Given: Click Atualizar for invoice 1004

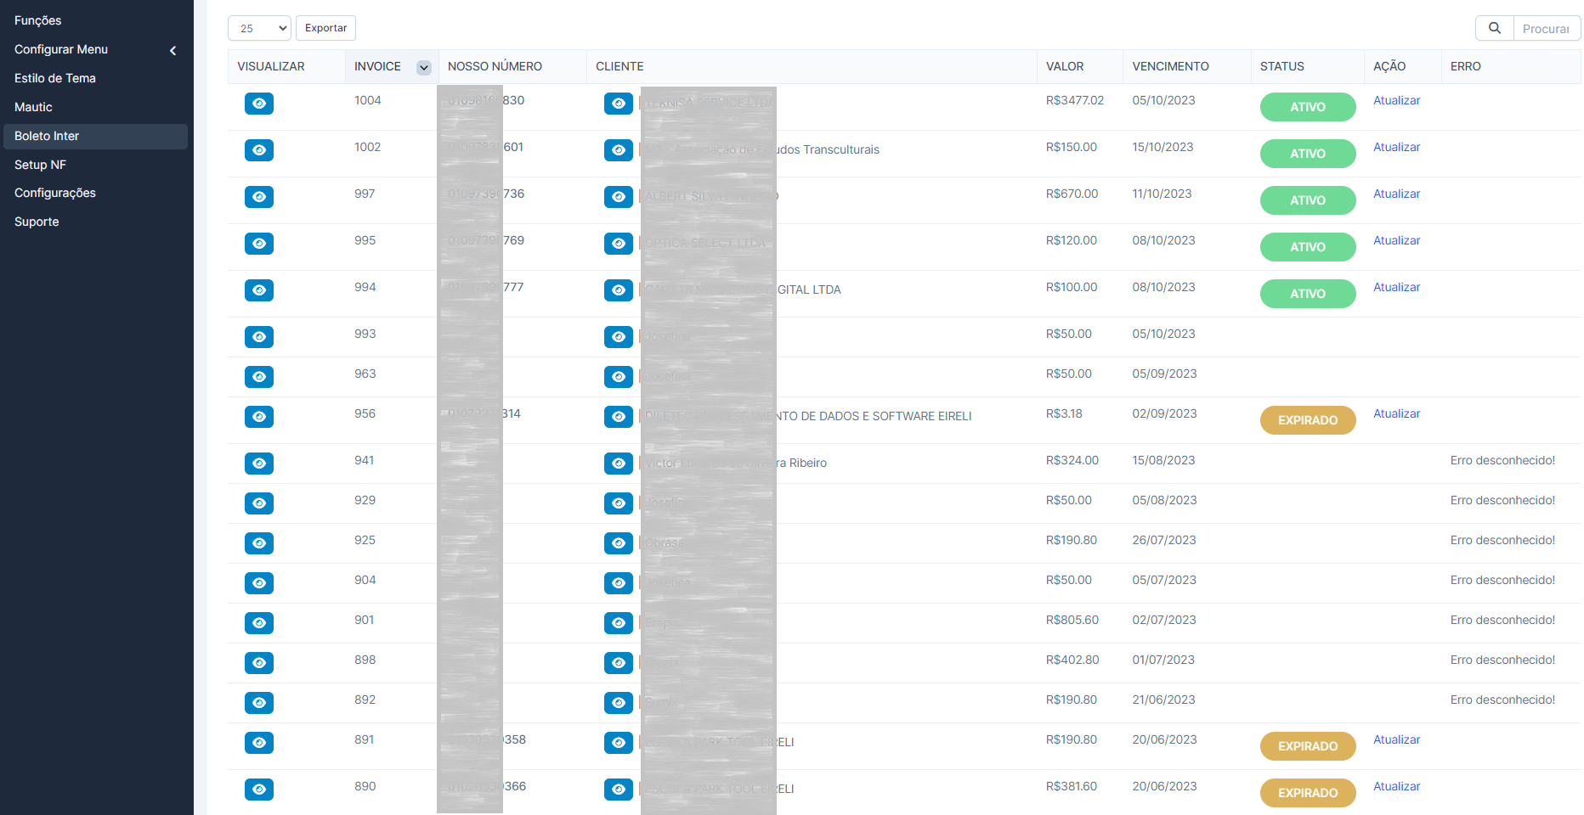Looking at the screenshot, I should (1396, 100).
